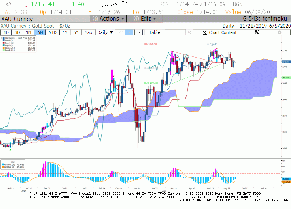Expand the Edit dropdown menu
This screenshot has width=291, height=209.
[x=144, y=19]
